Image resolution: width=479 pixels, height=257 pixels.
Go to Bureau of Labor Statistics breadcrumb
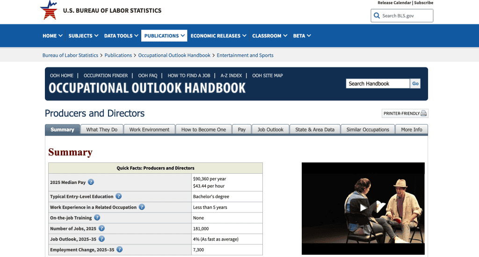(x=70, y=55)
